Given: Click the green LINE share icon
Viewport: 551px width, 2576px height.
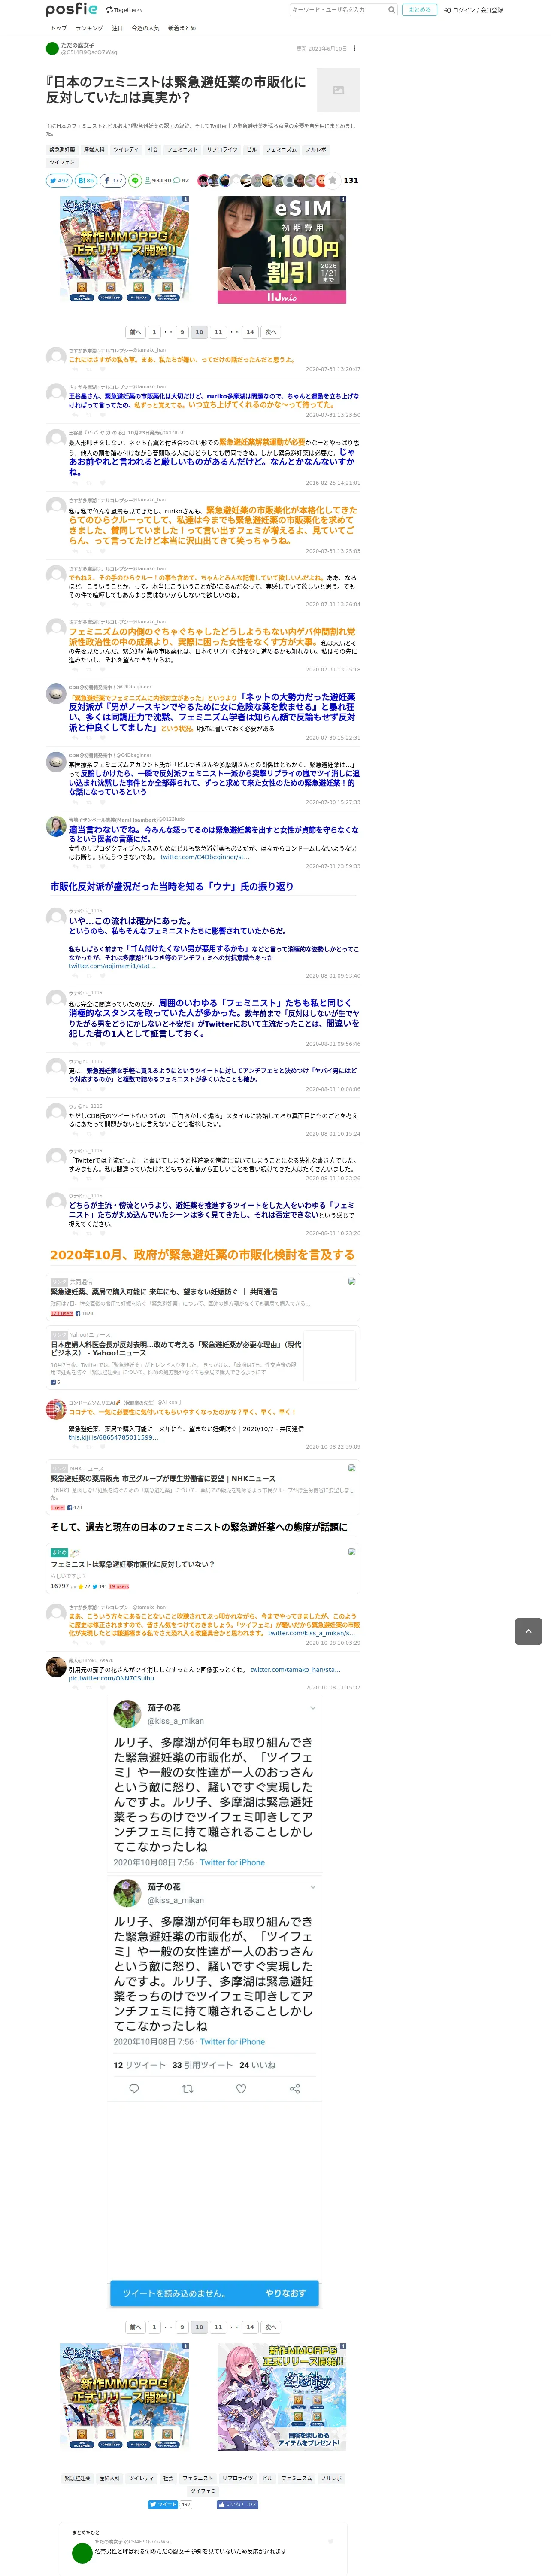Looking at the screenshot, I should [x=135, y=181].
